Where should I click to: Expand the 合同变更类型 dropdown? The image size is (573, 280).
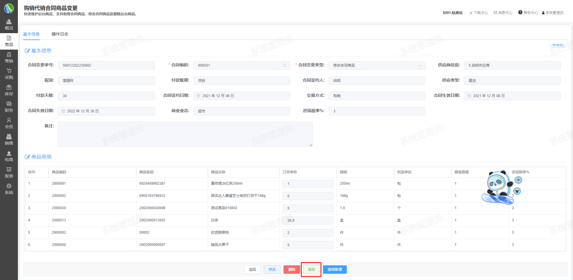(420, 65)
